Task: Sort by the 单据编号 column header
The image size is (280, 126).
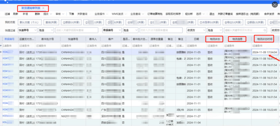Action: [9, 39]
